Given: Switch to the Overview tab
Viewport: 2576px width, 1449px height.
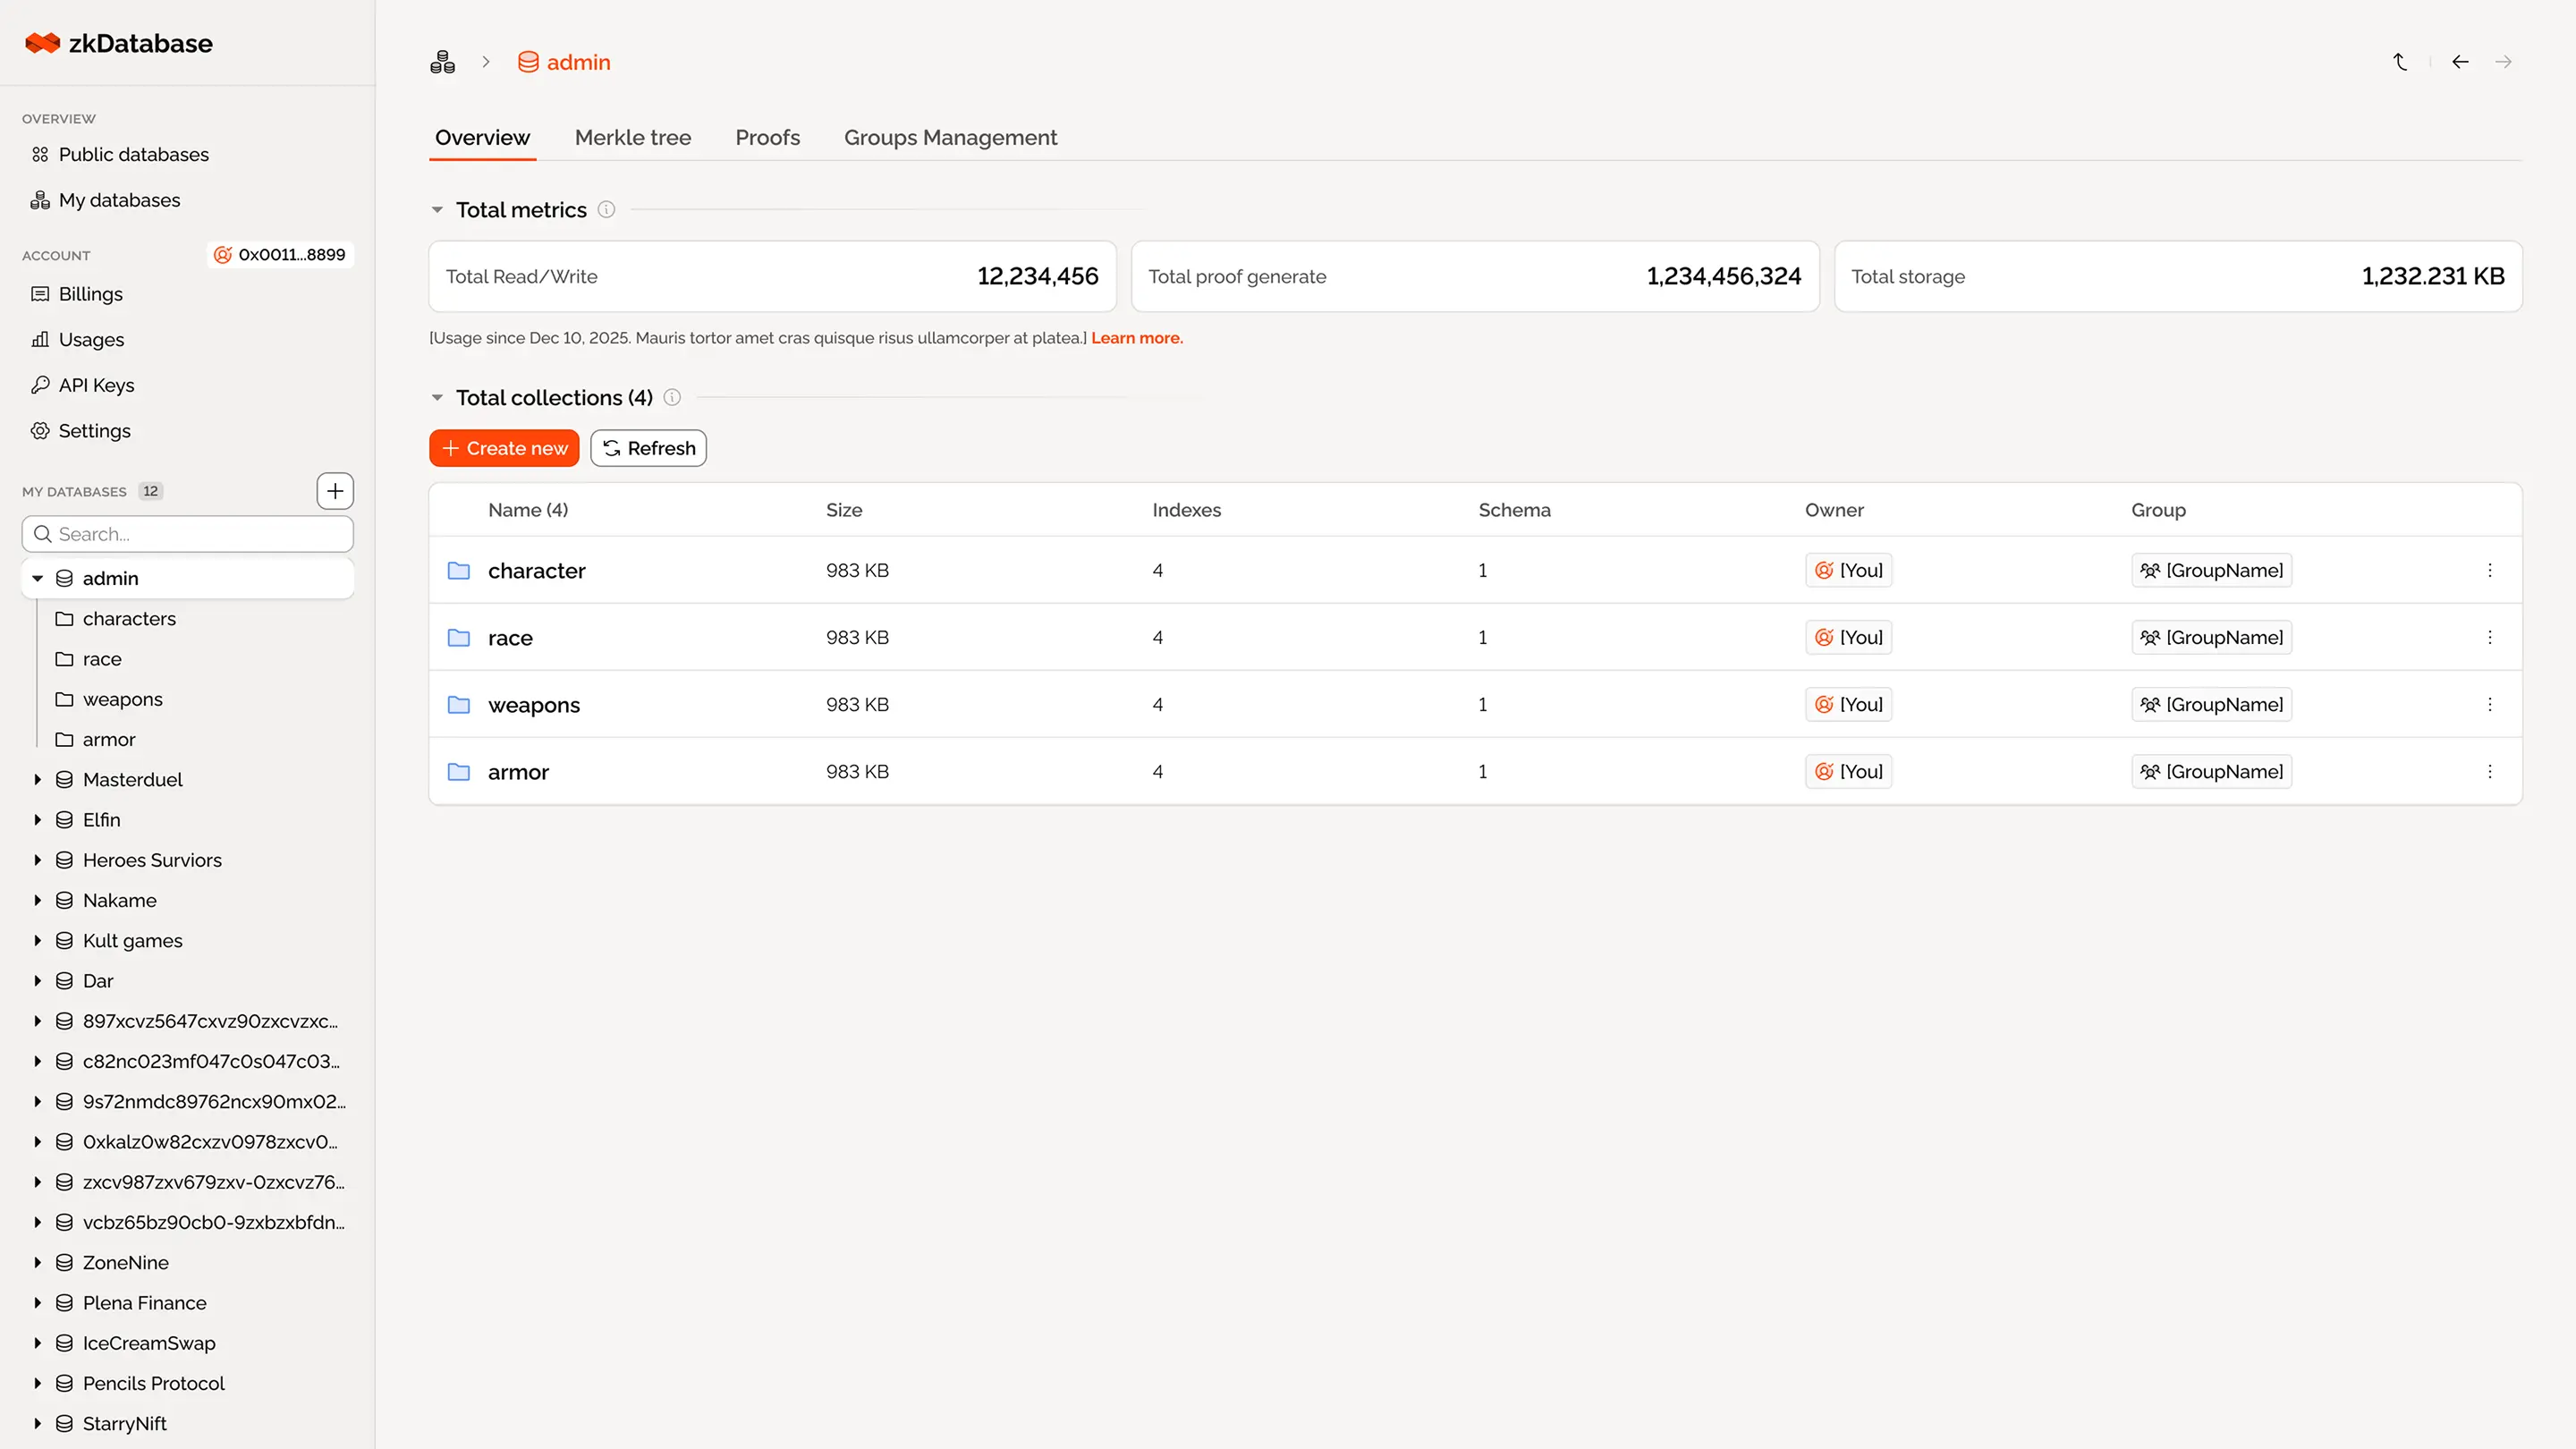Looking at the screenshot, I should click(x=482, y=137).
